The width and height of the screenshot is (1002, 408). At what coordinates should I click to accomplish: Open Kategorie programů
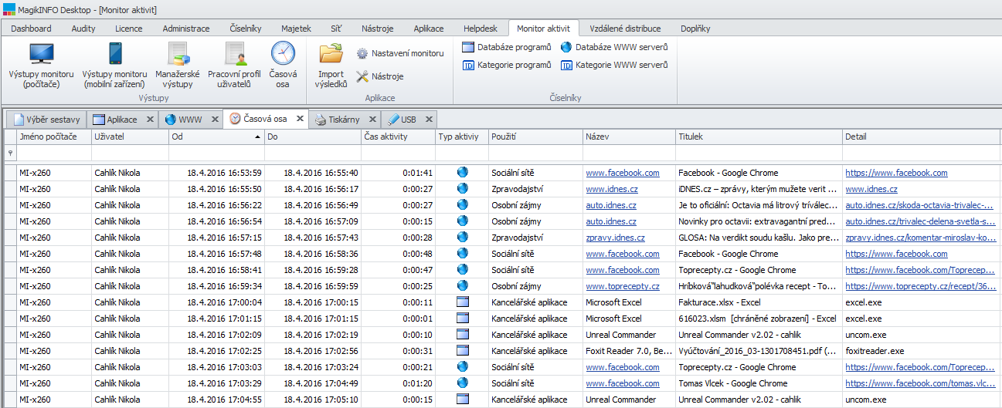pos(506,66)
